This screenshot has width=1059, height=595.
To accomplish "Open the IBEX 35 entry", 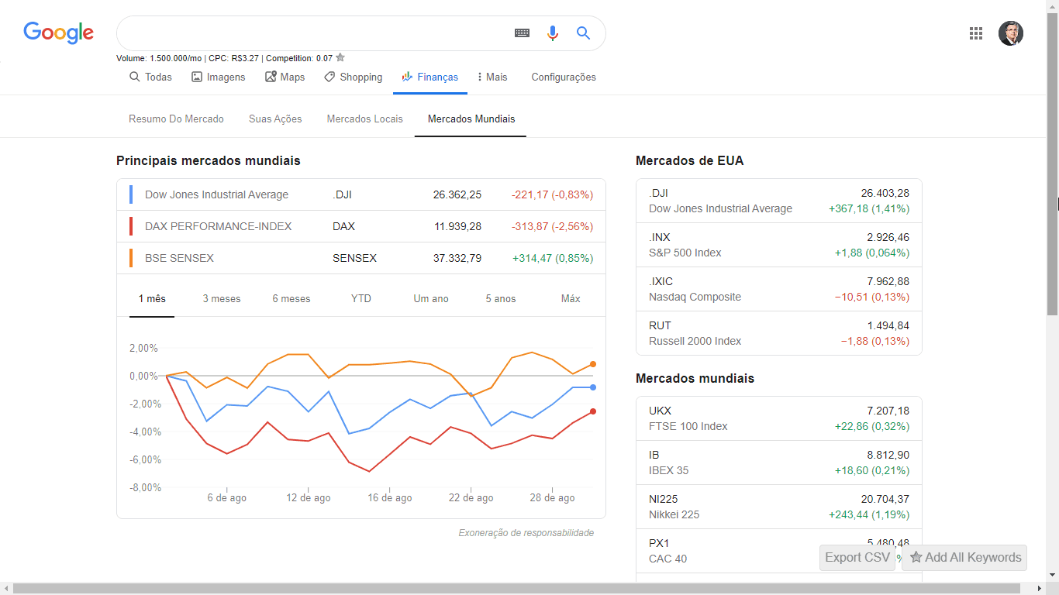I will pos(779,463).
